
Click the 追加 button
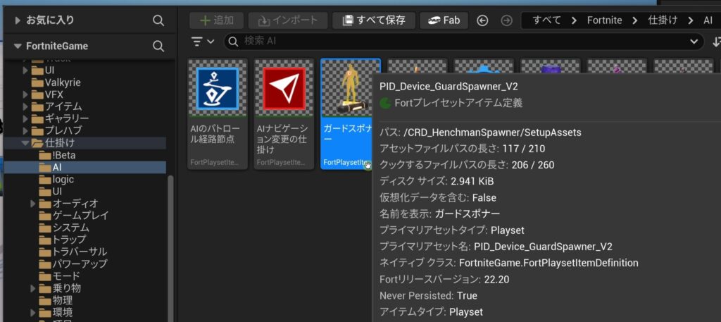pyautogui.click(x=217, y=20)
